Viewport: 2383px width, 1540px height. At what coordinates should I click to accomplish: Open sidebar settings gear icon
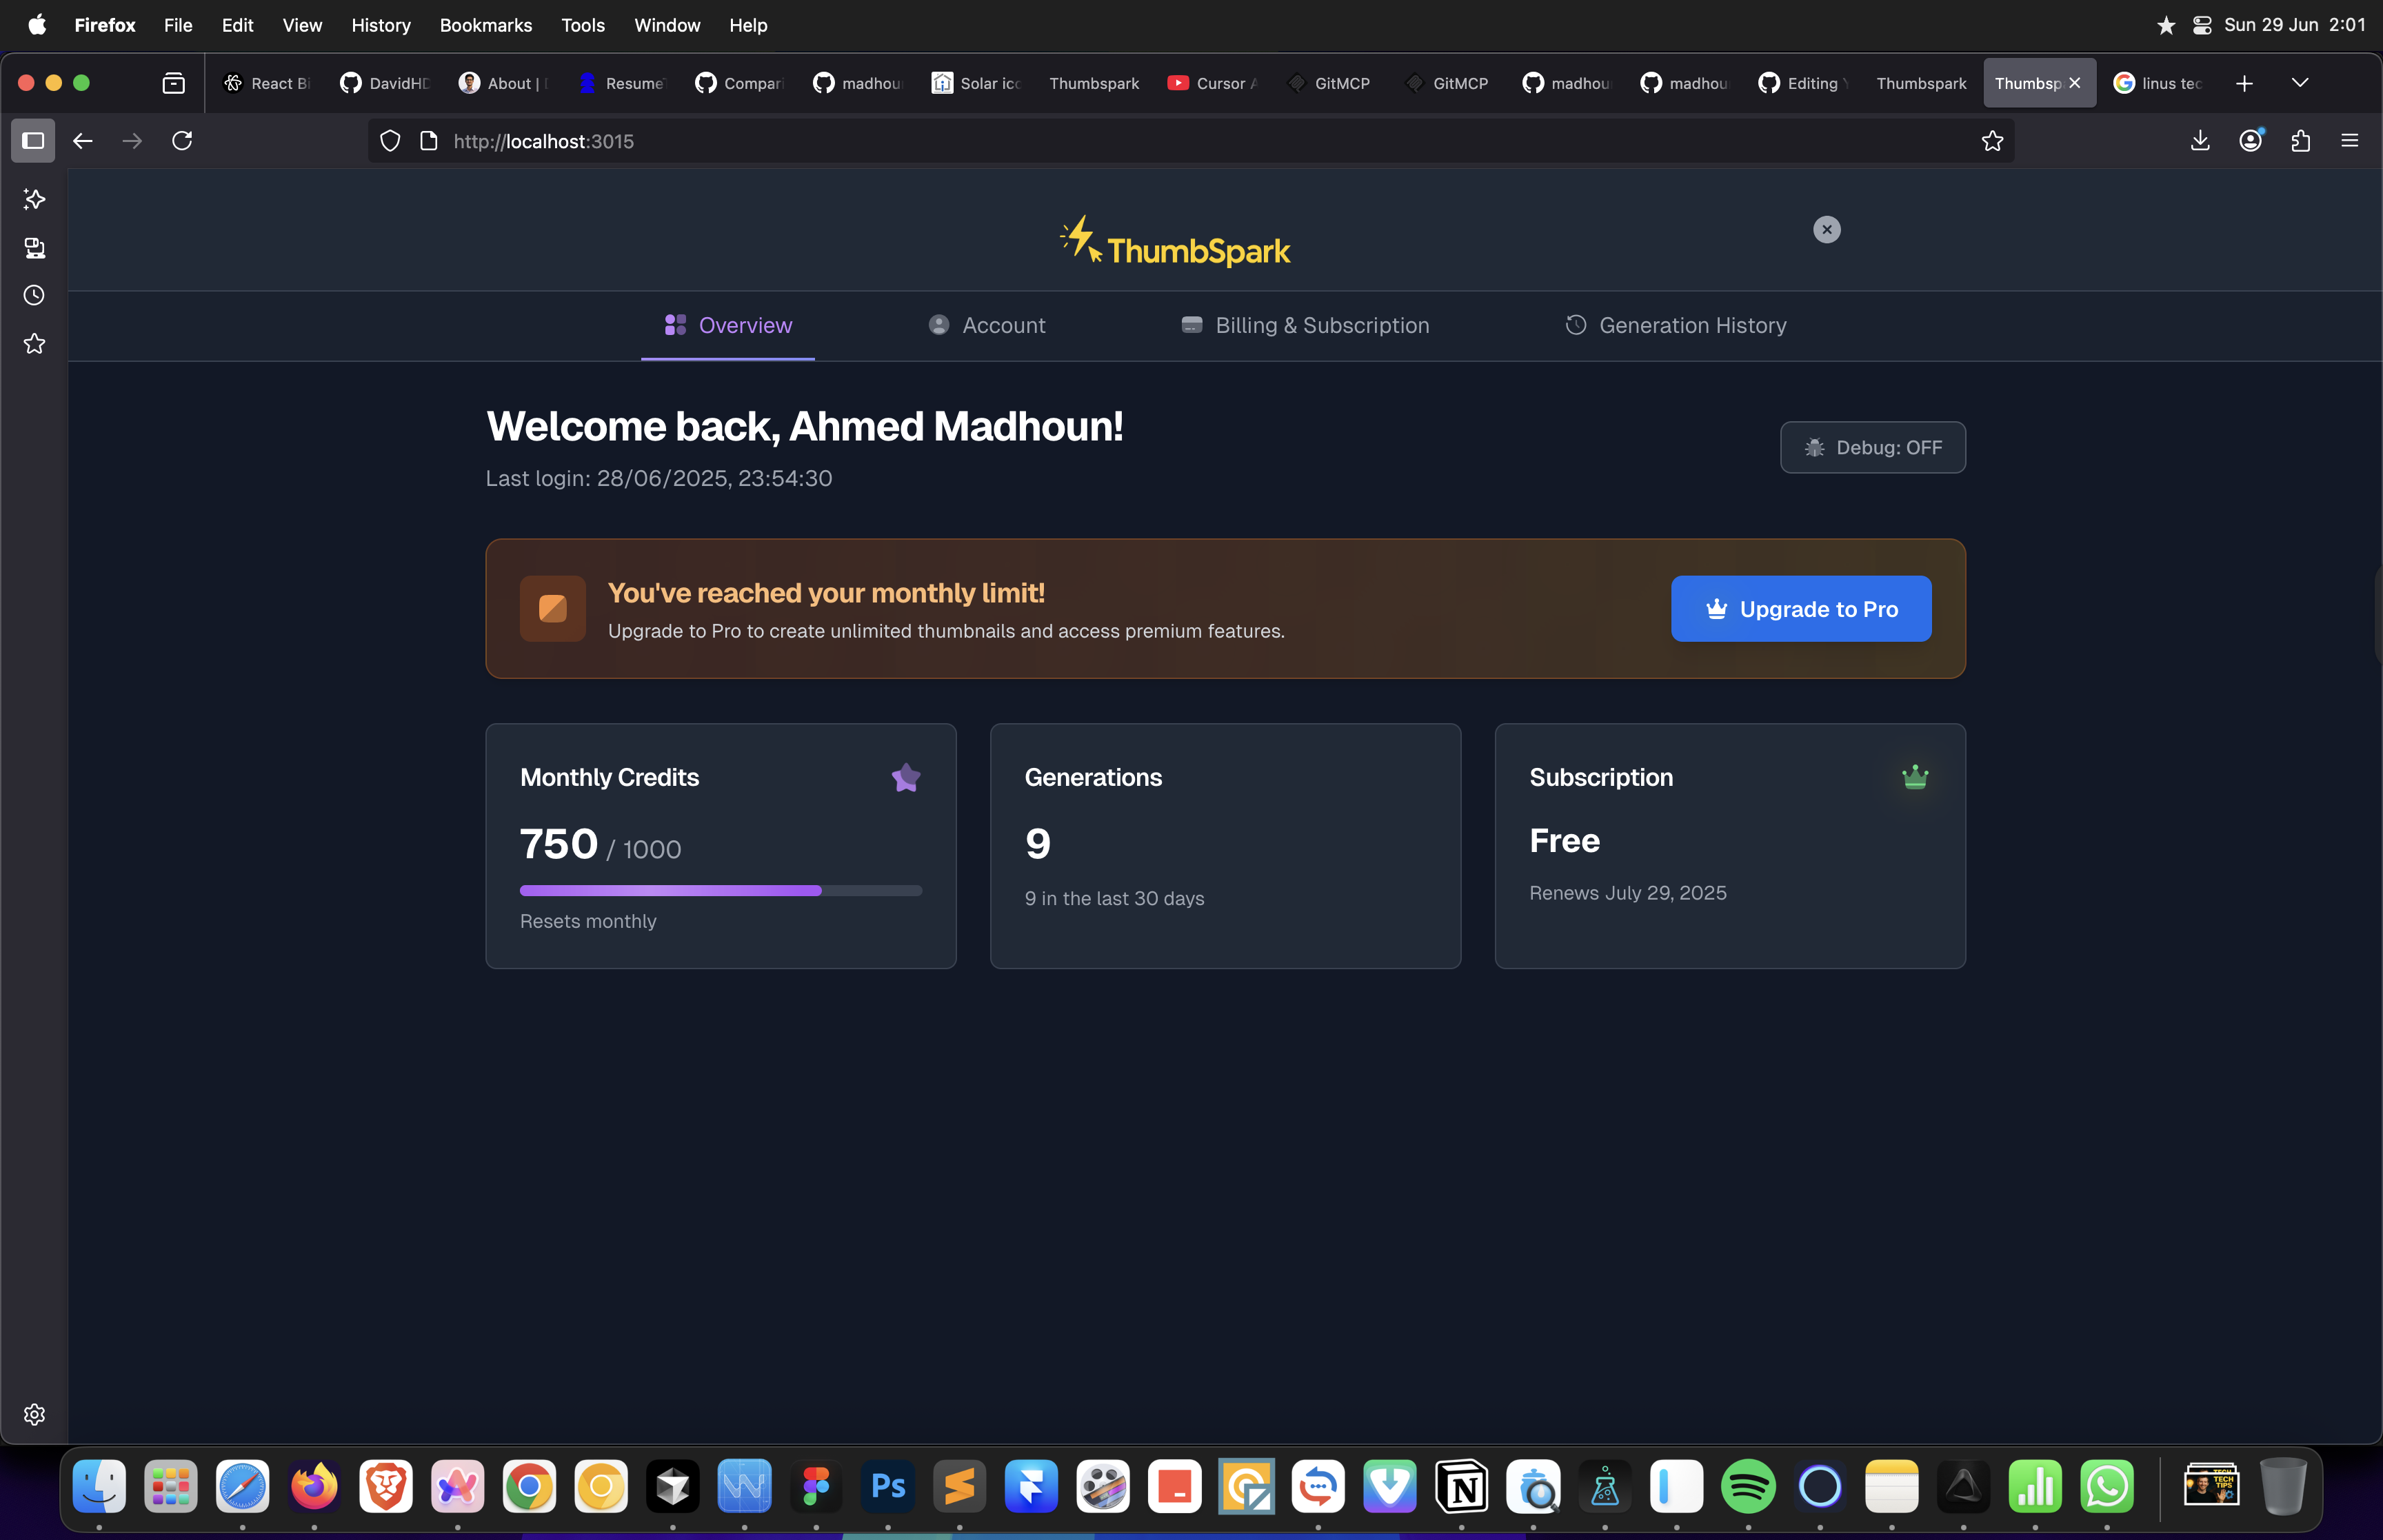click(34, 1414)
